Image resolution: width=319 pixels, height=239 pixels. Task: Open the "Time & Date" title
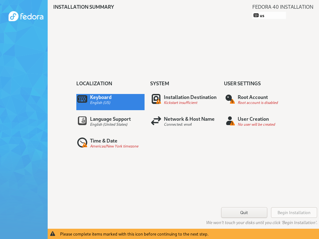click(x=103, y=141)
